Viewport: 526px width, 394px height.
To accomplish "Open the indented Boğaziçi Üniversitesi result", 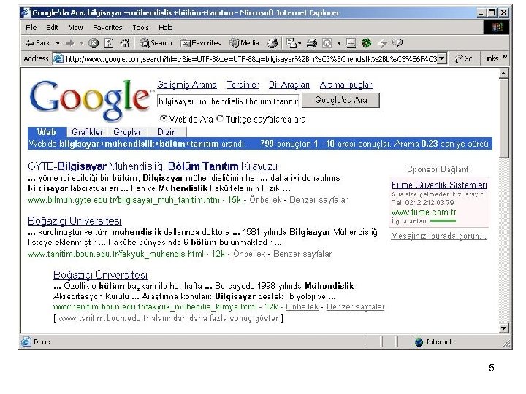I will (100, 275).
